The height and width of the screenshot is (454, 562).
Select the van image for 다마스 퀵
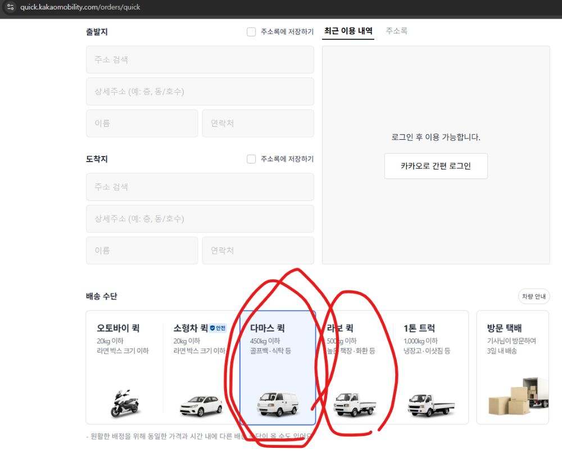[278, 404]
